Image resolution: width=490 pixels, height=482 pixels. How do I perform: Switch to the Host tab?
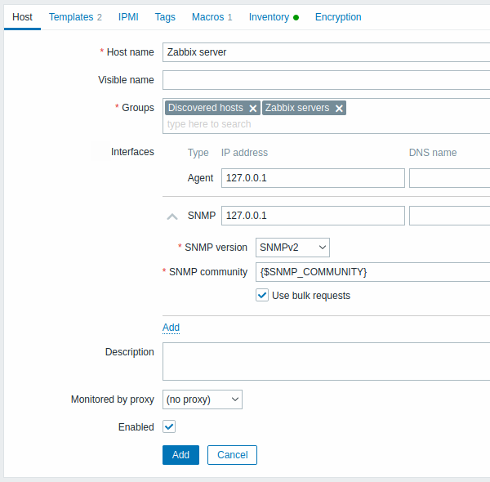coord(22,17)
